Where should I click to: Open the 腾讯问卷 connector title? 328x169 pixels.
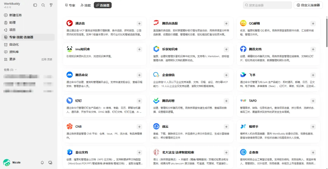(168, 101)
